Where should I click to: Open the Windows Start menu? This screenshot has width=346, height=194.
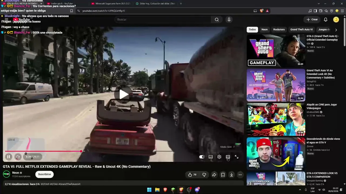(149, 190)
